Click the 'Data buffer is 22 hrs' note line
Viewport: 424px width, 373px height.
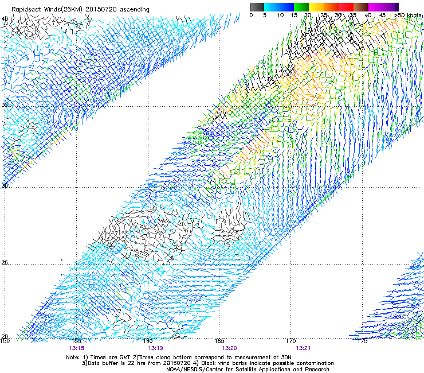point(207,363)
